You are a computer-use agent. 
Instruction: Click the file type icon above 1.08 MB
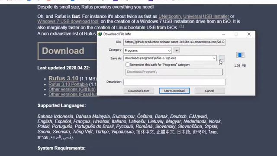tap(240, 55)
